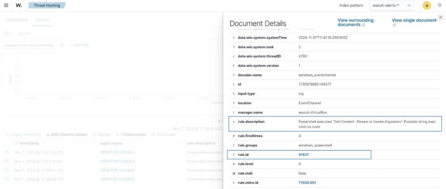Switch to the Dashboard tab

coord(17,20)
